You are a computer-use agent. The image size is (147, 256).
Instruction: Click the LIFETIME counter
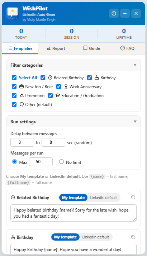coord(124,34)
